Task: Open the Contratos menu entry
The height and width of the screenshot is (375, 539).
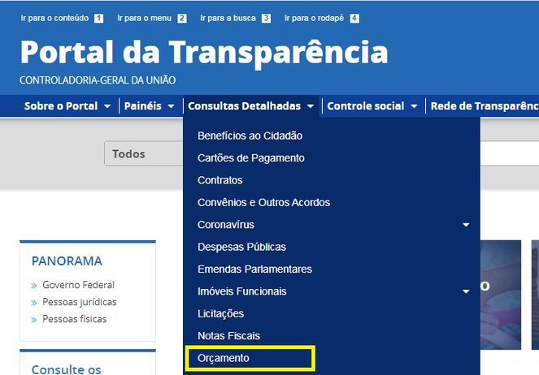Action: [x=220, y=180]
